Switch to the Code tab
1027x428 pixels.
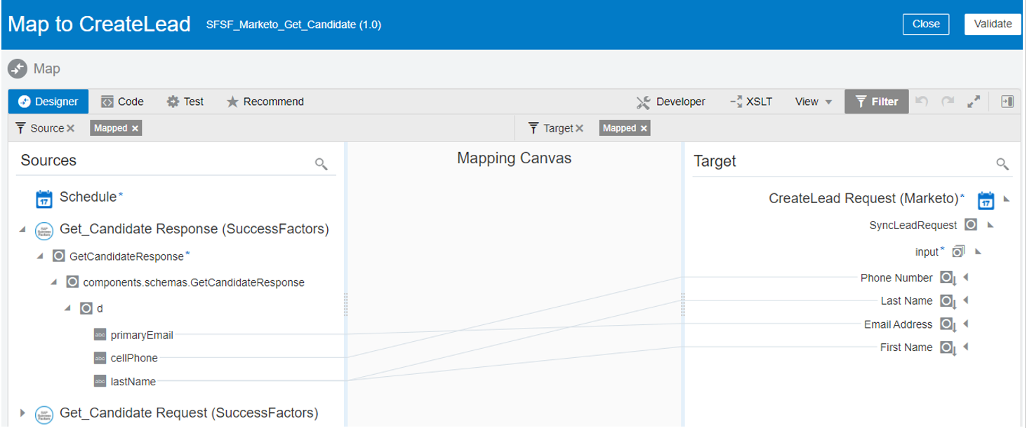tap(122, 102)
